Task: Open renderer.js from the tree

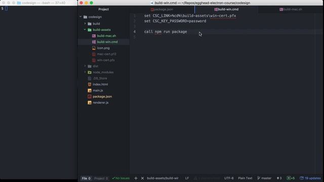Action: [x=100, y=103]
